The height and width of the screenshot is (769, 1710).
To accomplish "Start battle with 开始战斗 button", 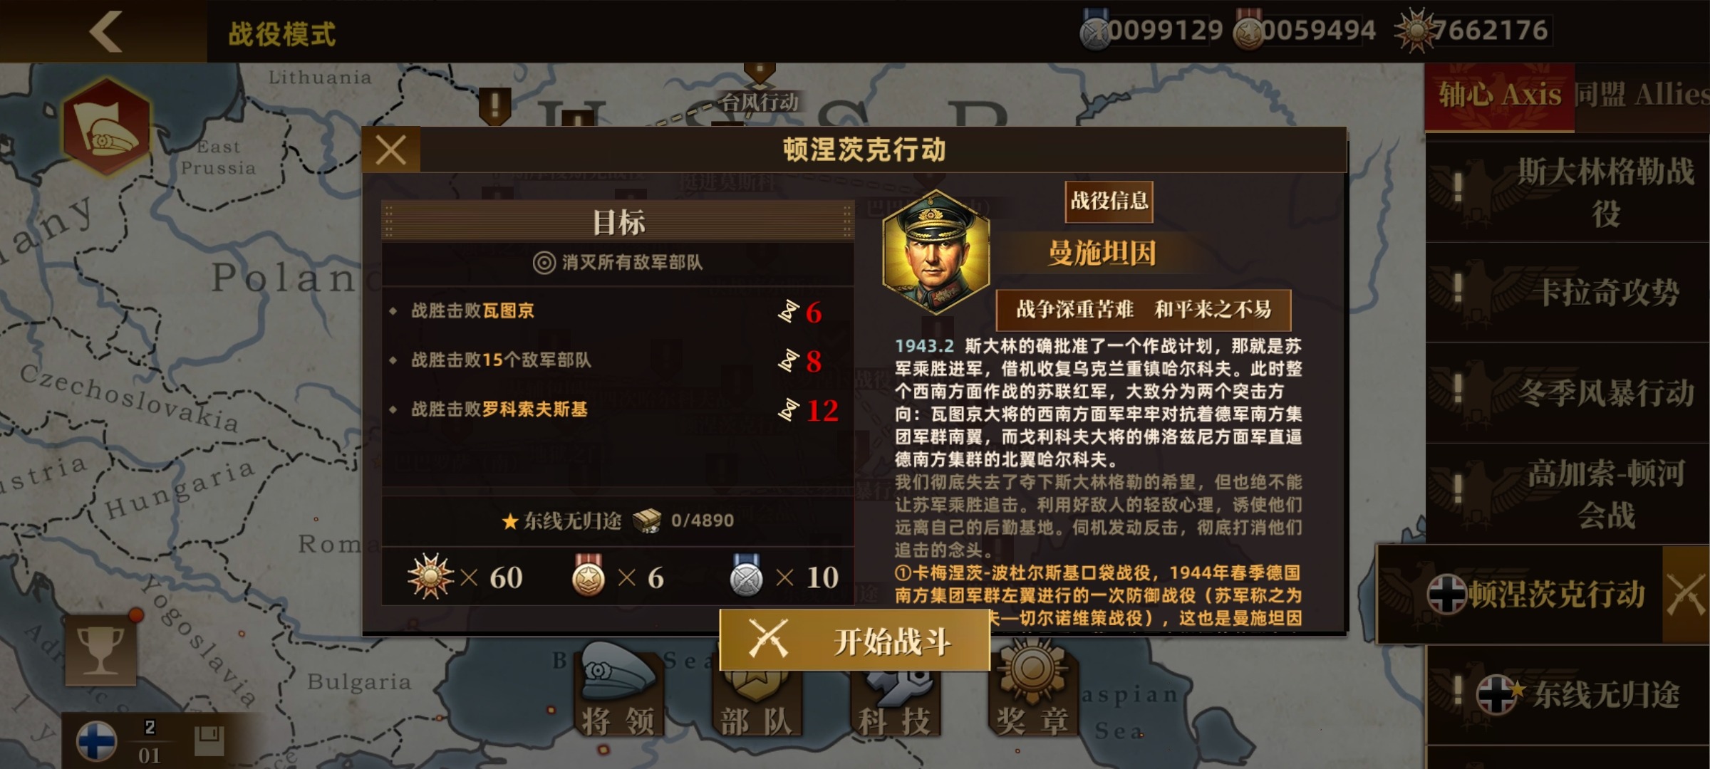I will click(855, 641).
